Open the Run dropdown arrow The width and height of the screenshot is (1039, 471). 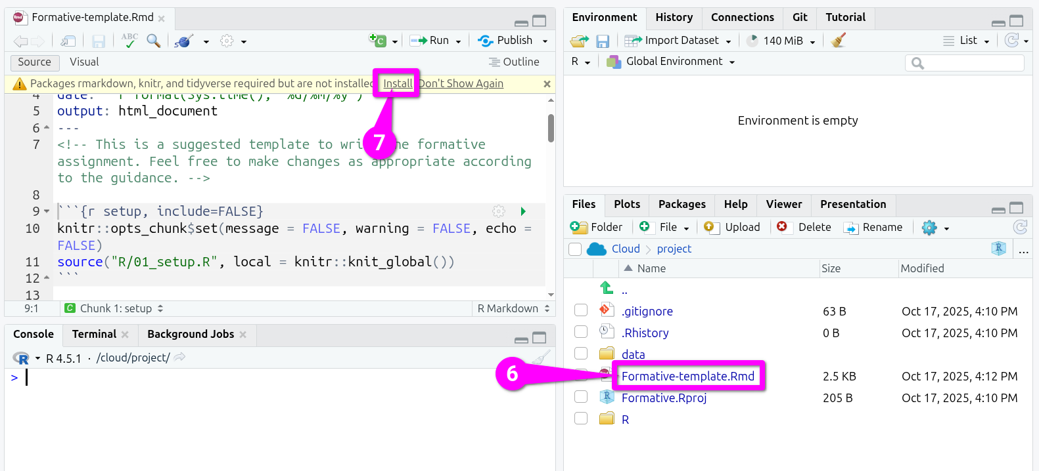(458, 41)
